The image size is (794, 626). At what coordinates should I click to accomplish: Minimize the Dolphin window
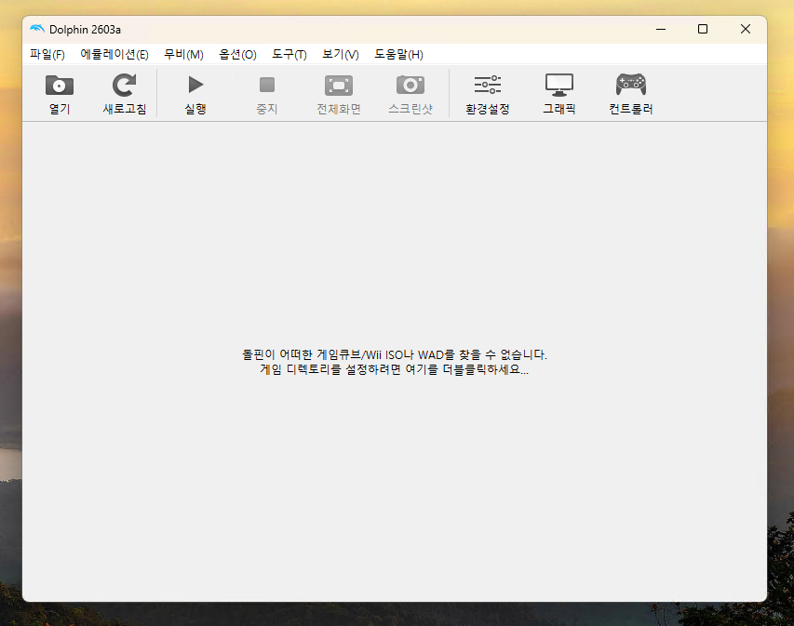click(x=660, y=29)
